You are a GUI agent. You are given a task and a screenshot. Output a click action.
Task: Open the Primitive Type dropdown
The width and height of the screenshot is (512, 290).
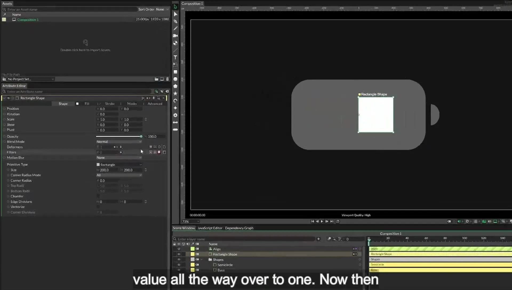(x=119, y=165)
